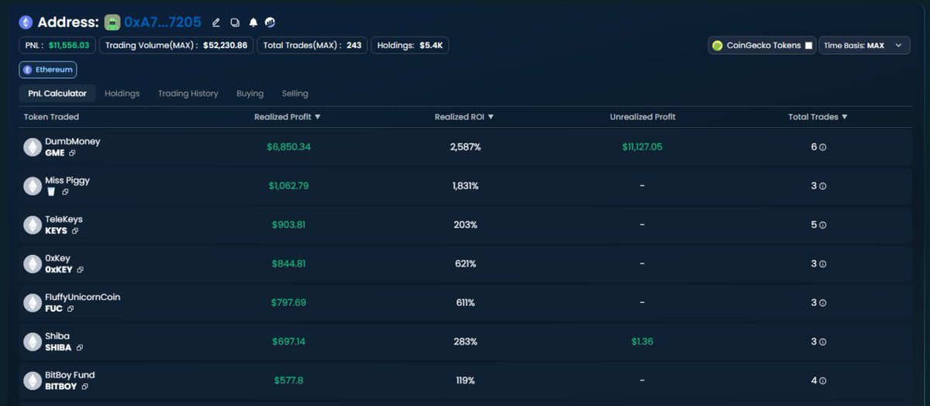Screen dimensions: 930x406
Task: Click the Total Trades(MAX) 243 badge
Action: [x=312, y=46]
